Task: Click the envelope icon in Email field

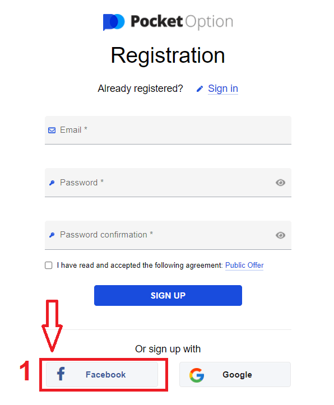Action: coord(52,130)
